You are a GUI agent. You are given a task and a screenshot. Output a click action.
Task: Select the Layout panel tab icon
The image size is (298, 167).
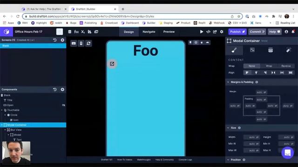pyautogui.click(x=252, y=50)
